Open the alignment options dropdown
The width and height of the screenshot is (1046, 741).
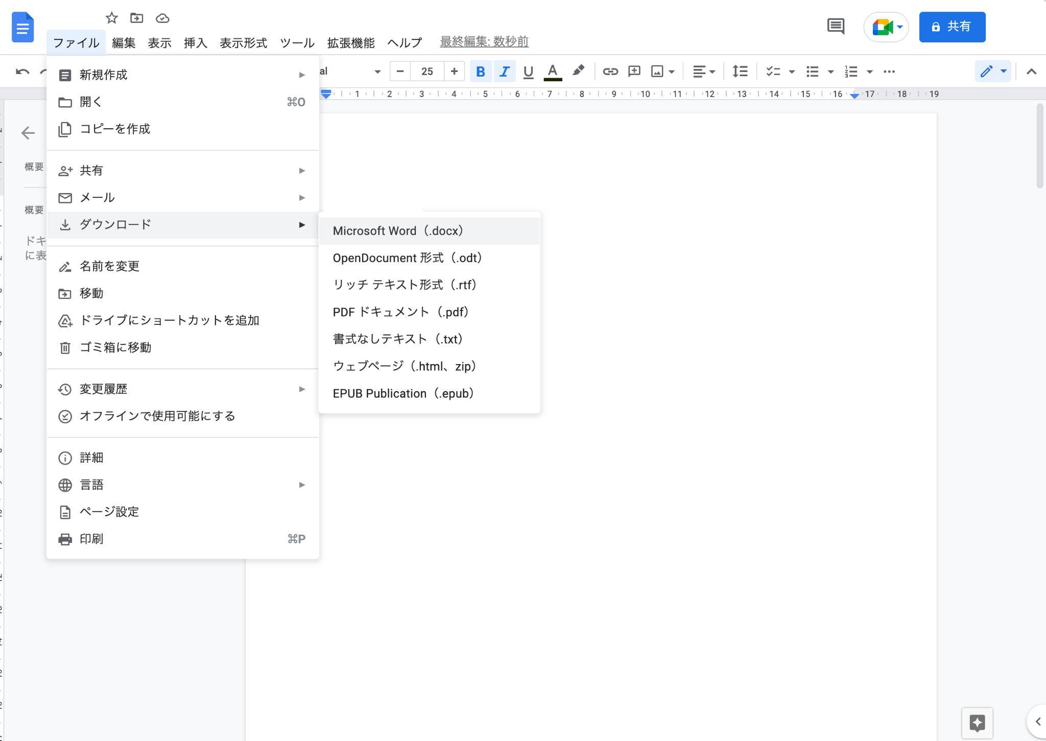pos(703,71)
